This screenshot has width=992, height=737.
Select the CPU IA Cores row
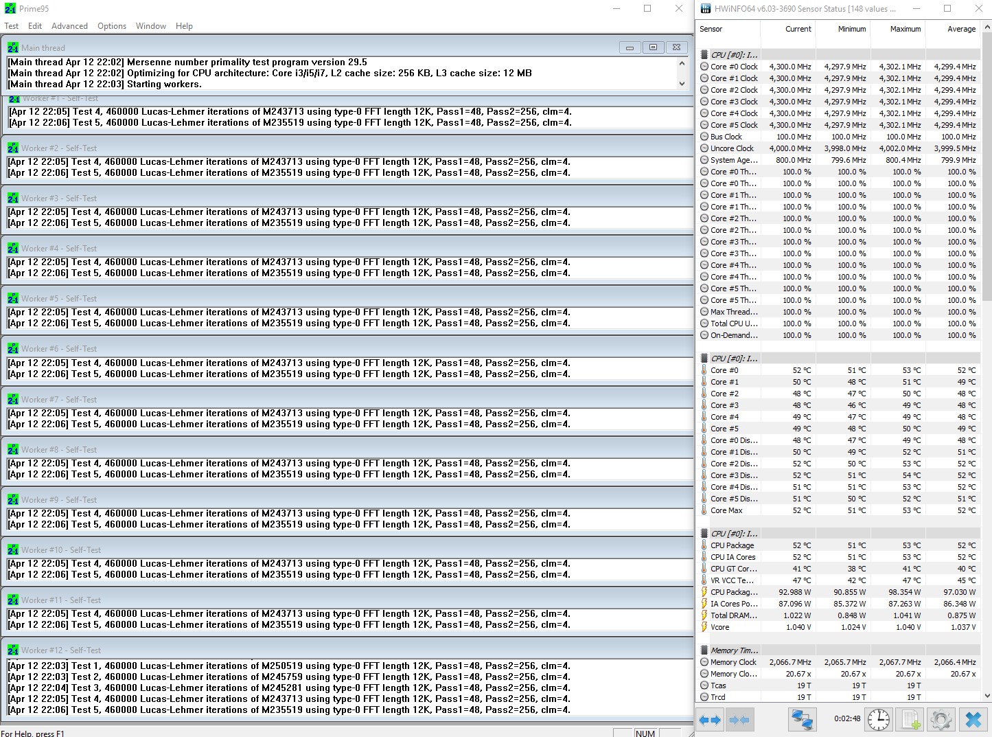[839, 557]
